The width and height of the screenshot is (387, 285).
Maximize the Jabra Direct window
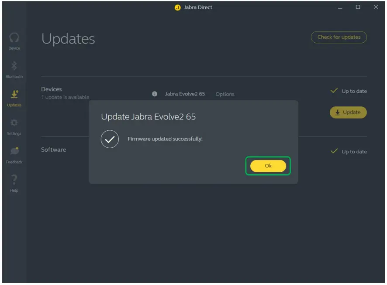point(358,7)
